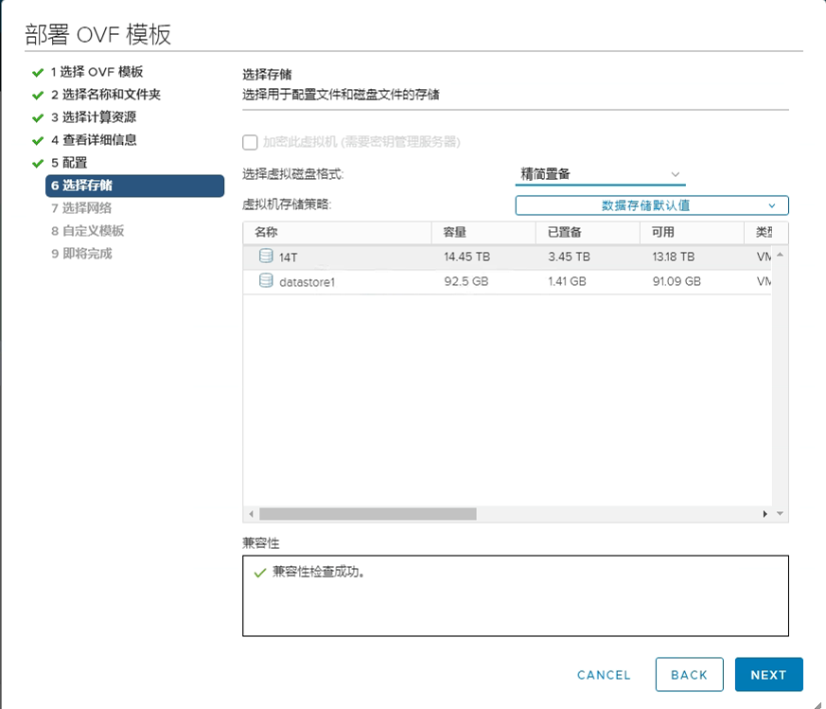Click the datastore1 disk icon
Image resolution: width=826 pixels, height=709 pixels.
(266, 281)
